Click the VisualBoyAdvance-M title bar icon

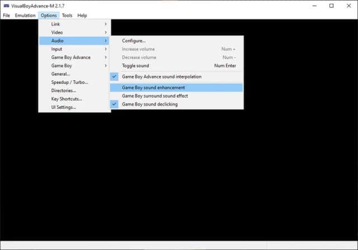[6, 6]
